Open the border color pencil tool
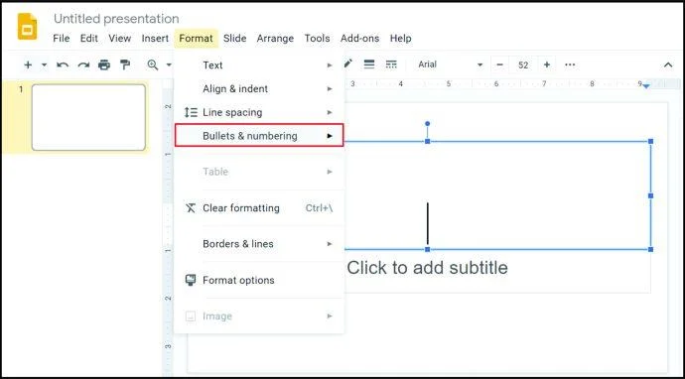 pyautogui.click(x=348, y=64)
